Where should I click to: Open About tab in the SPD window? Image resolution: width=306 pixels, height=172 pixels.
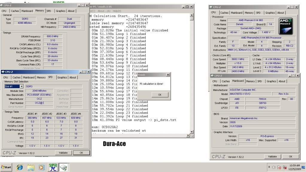(x=73, y=77)
